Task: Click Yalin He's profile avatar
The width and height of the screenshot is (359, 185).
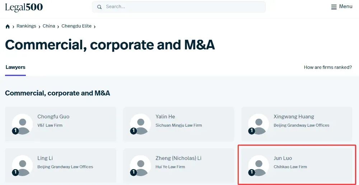Action: 140,124
